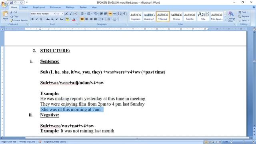Open font color dropdown arrow
This screenshot has height=144, width=256.
pos(77,19)
